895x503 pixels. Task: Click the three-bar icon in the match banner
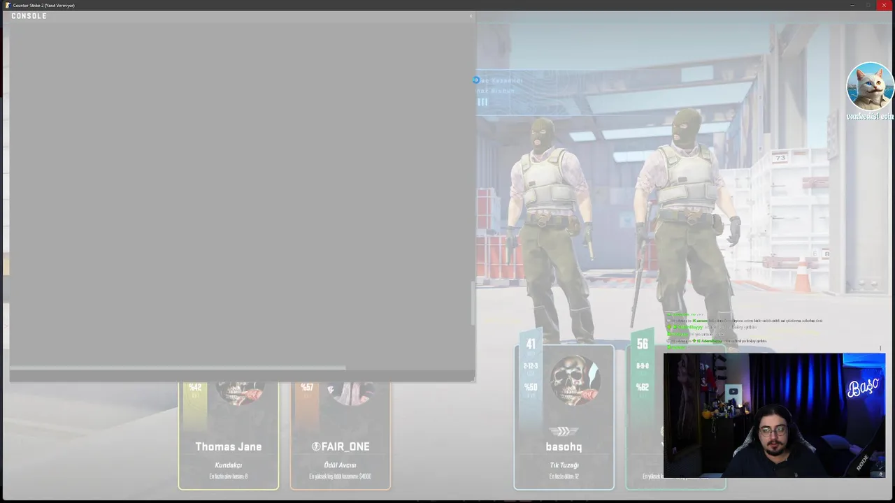tap(482, 102)
